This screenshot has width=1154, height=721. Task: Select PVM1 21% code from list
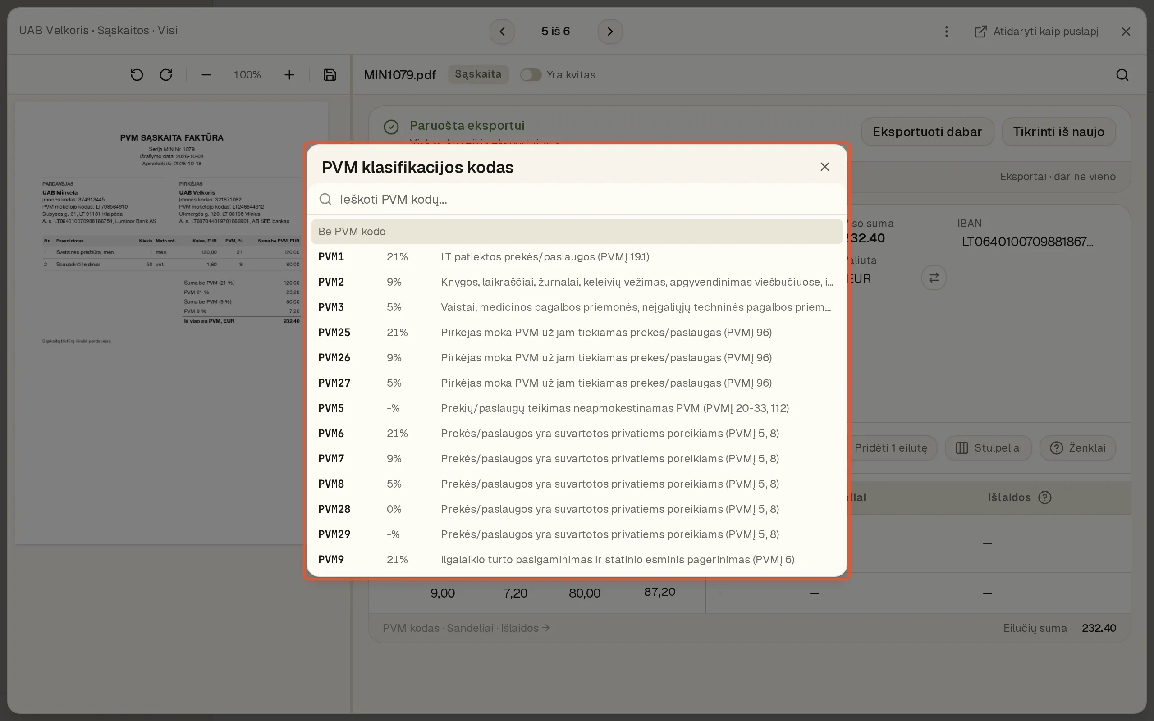577,257
